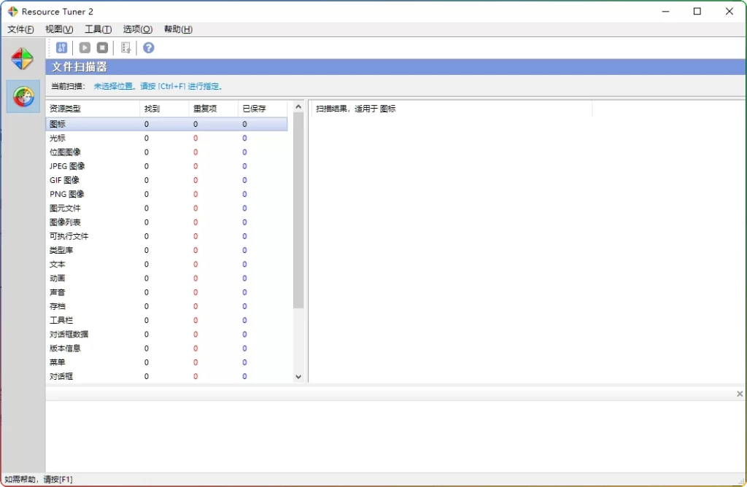The image size is (747, 487).
Task: Open the 选项(O) menu
Action: click(136, 29)
